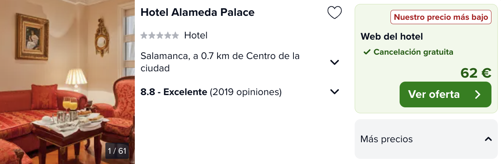Select the Web del hotel label
The image size is (501, 164).
pos(392,37)
